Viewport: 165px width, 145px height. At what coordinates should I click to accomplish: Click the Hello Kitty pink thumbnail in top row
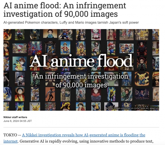[96, 35]
